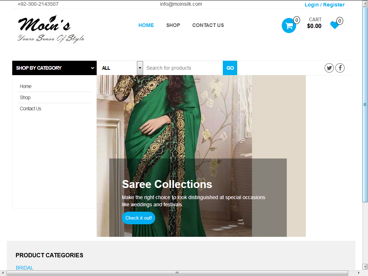
Task: Click the Moin's logo
Action: point(51,29)
